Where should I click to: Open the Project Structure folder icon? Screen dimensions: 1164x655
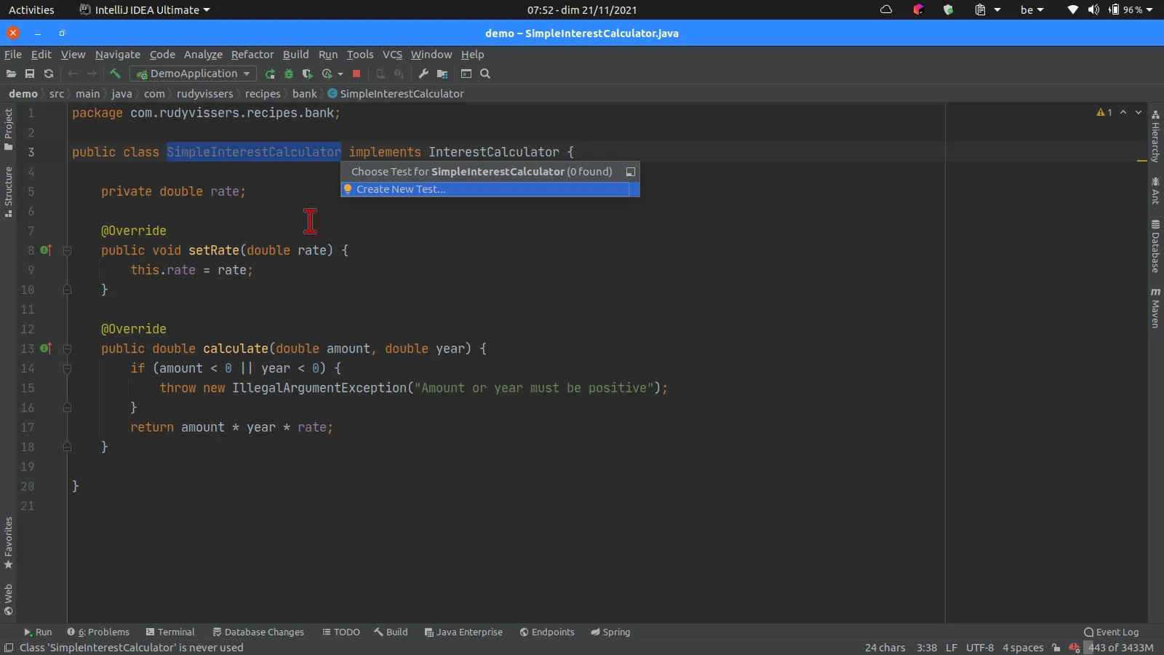[442, 74]
